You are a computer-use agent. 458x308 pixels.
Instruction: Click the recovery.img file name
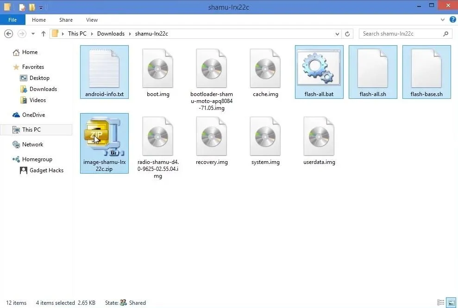click(x=212, y=162)
